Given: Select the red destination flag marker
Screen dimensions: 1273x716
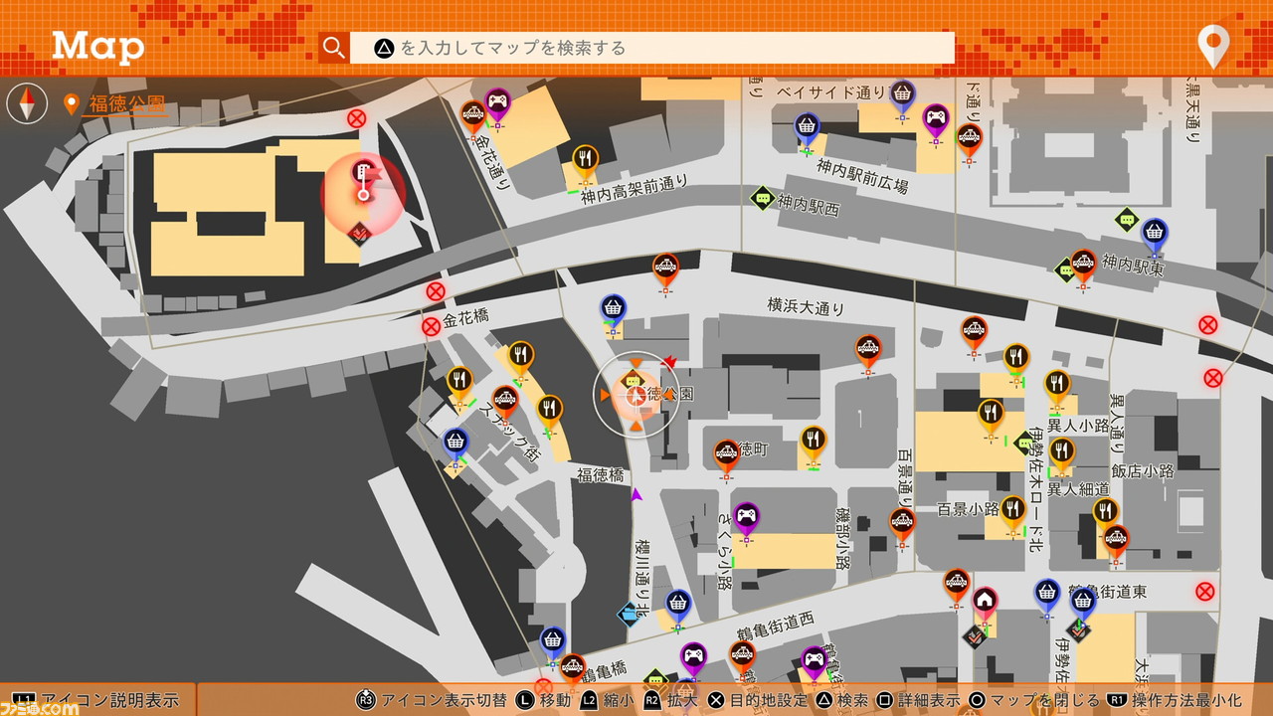Looking at the screenshot, I should (x=363, y=181).
